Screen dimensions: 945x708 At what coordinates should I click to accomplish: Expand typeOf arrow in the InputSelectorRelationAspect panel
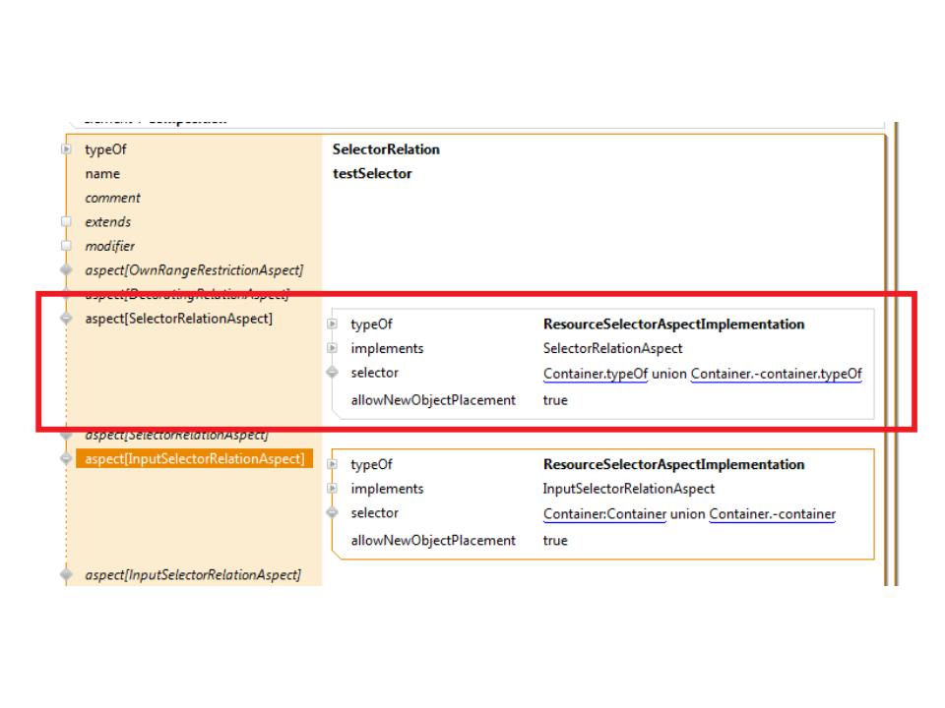(332, 465)
